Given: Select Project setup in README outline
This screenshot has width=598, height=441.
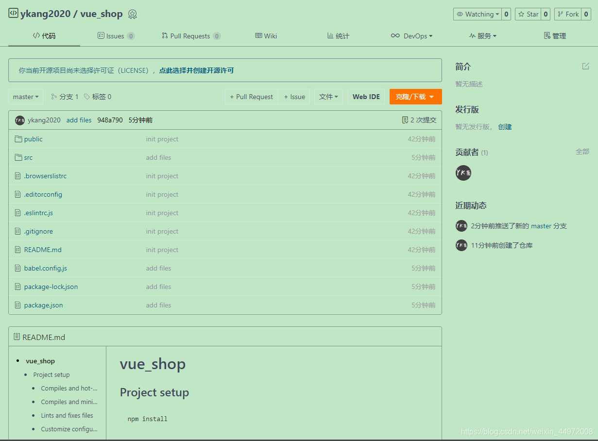Looking at the screenshot, I should tap(51, 374).
